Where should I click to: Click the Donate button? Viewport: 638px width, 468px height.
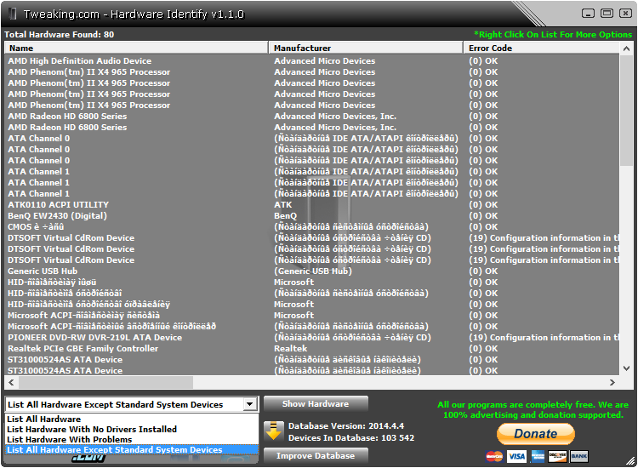click(x=535, y=434)
